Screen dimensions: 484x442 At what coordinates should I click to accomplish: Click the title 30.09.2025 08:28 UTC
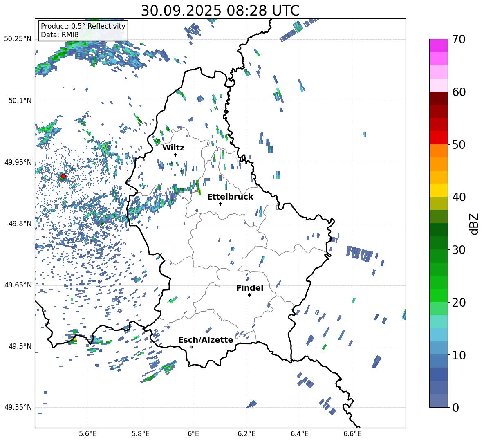pyautogui.click(x=220, y=11)
